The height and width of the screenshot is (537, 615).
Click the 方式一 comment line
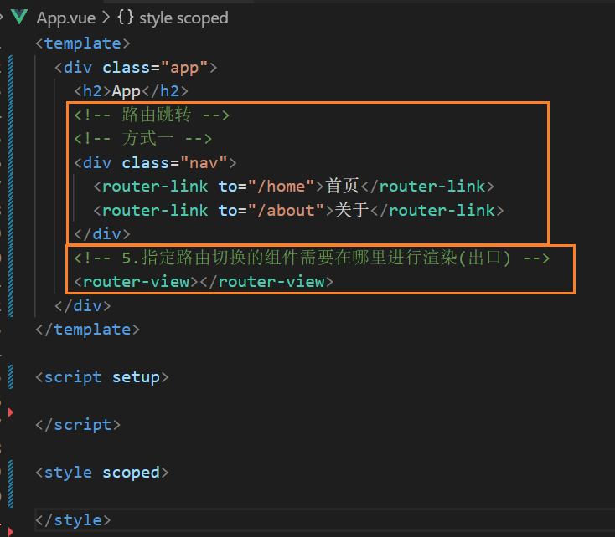142,138
